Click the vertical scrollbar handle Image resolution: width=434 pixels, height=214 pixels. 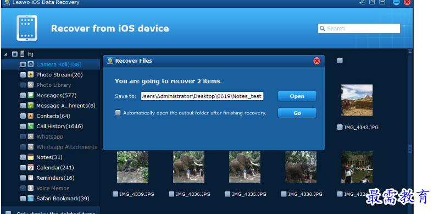[x=410, y=149]
